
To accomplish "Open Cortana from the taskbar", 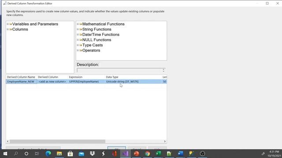I will click(26, 154).
